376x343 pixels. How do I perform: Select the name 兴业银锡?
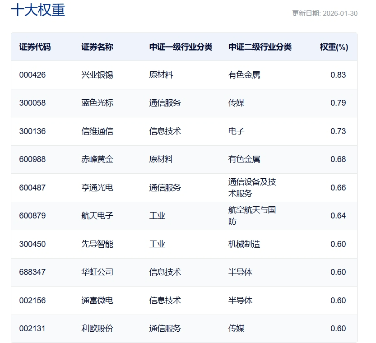click(97, 75)
